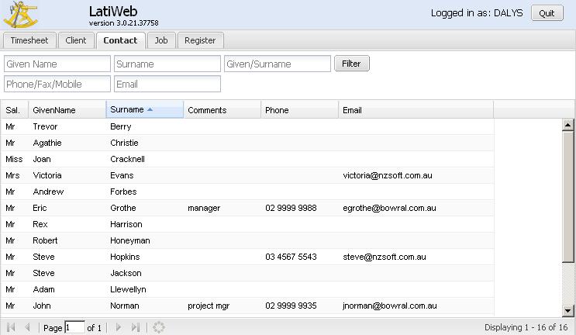Sort contacts by Surname column header
The height and width of the screenshot is (335, 576).
click(x=144, y=110)
